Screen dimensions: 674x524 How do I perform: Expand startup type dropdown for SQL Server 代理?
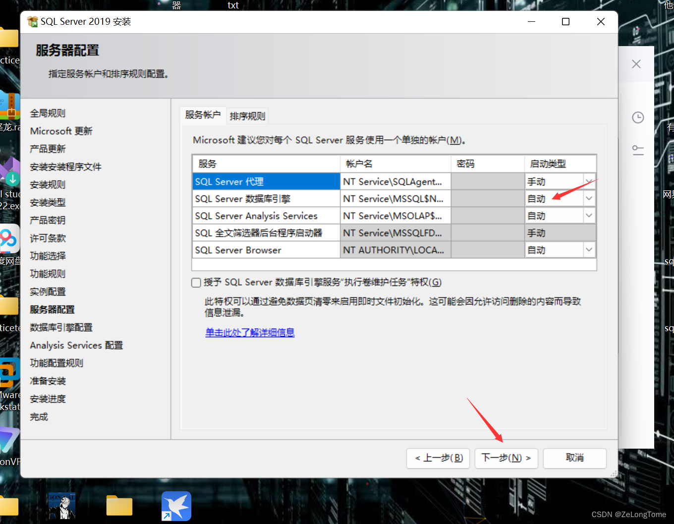pyautogui.click(x=589, y=181)
